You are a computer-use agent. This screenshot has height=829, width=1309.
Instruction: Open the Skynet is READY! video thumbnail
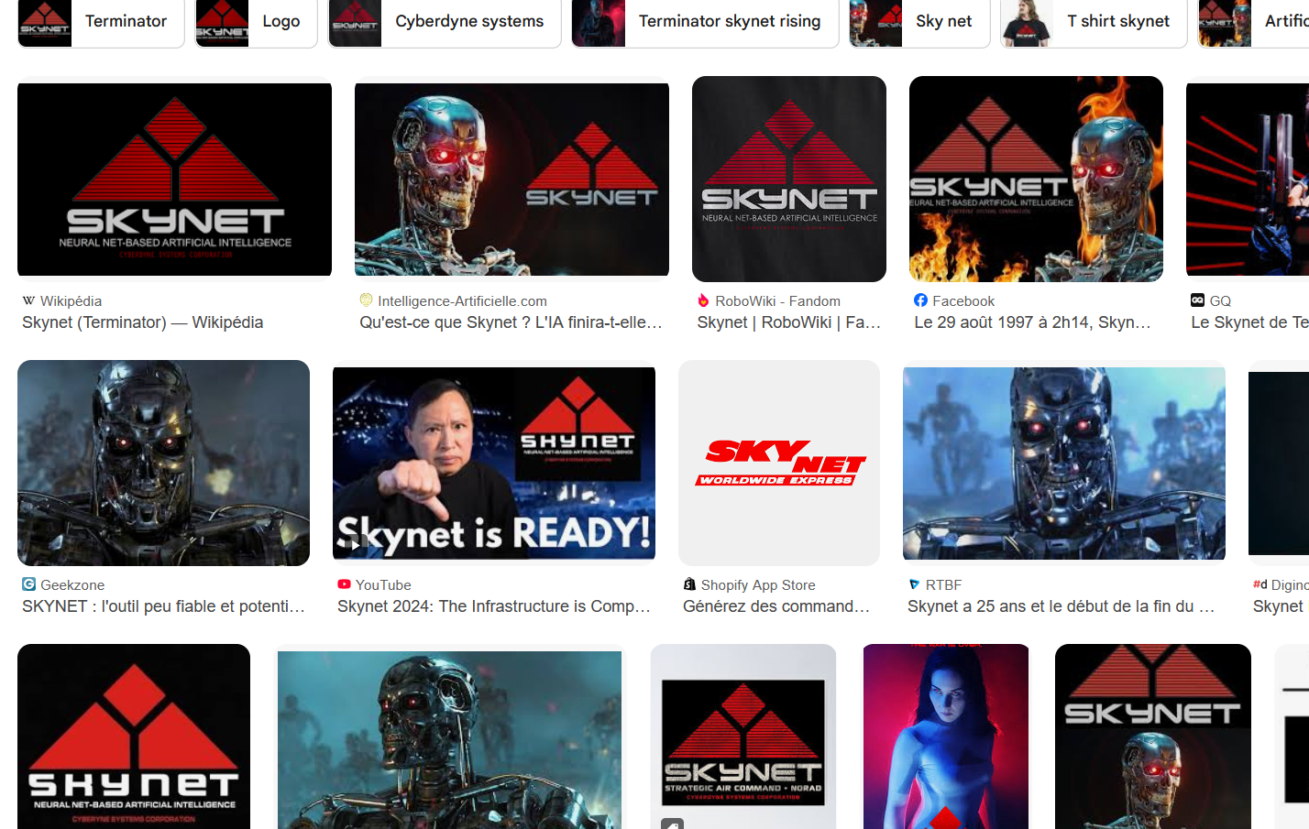(494, 464)
